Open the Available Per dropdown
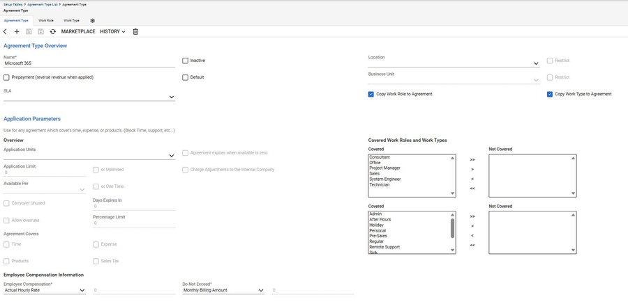Screen dimensions: 628x304 pos(82,190)
